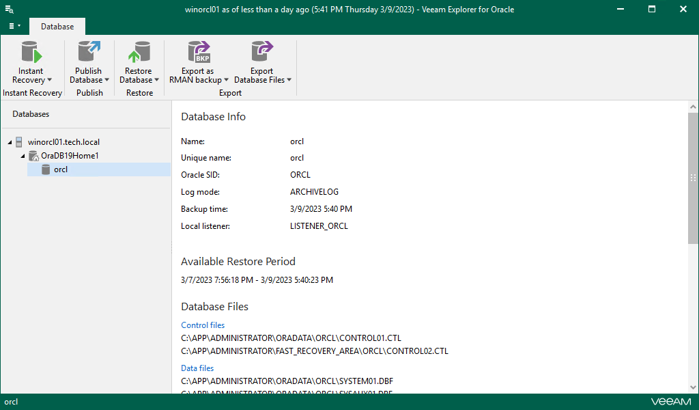Click the Export as RMAN backup icon
This screenshot has height=410, width=699.
tap(198, 53)
